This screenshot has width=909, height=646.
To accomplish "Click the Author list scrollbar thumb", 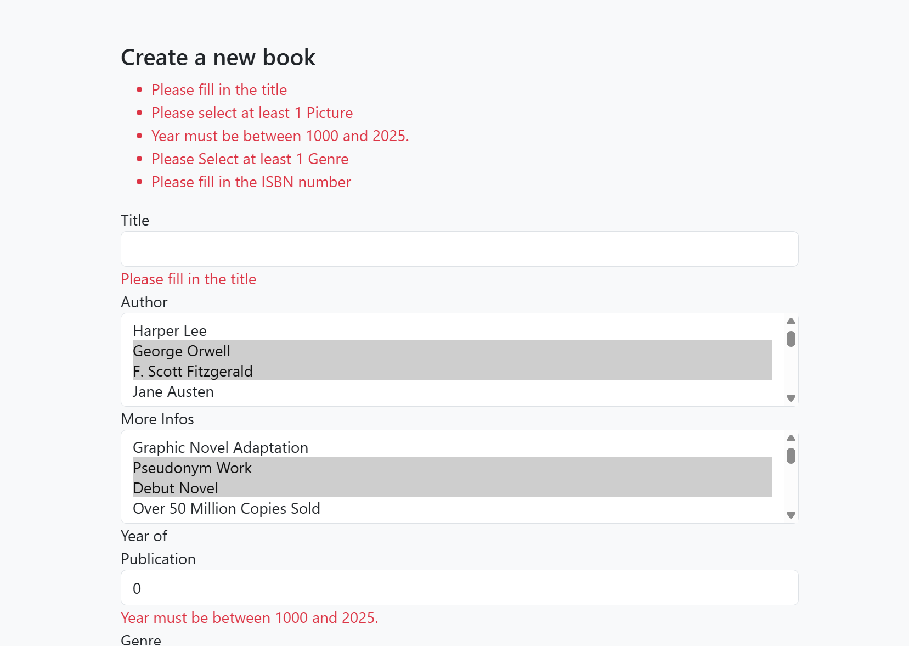I will point(791,339).
